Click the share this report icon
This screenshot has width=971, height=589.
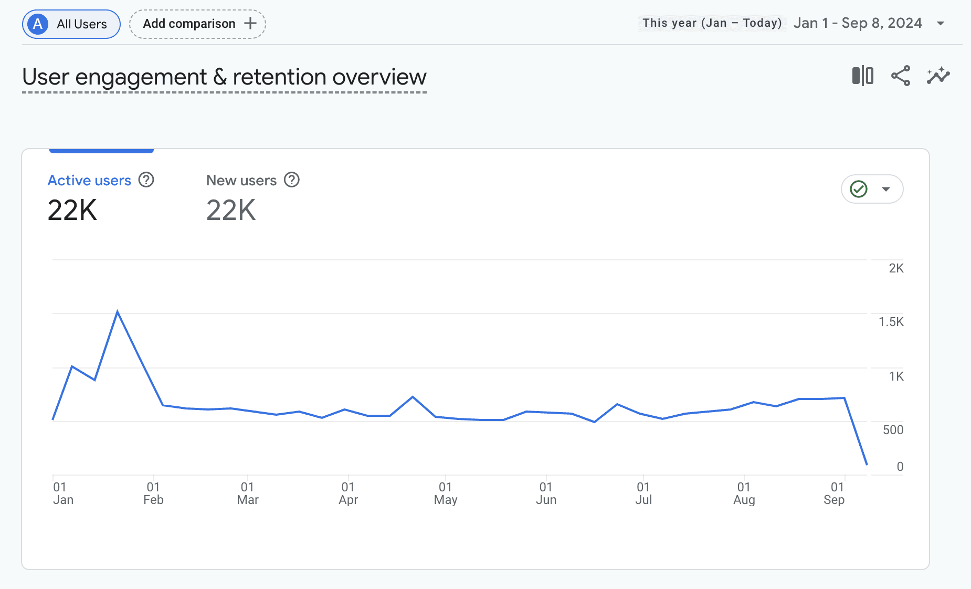901,76
